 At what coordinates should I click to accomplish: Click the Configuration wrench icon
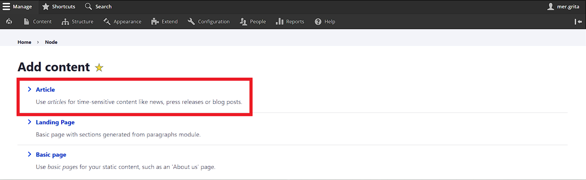(x=191, y=21)
